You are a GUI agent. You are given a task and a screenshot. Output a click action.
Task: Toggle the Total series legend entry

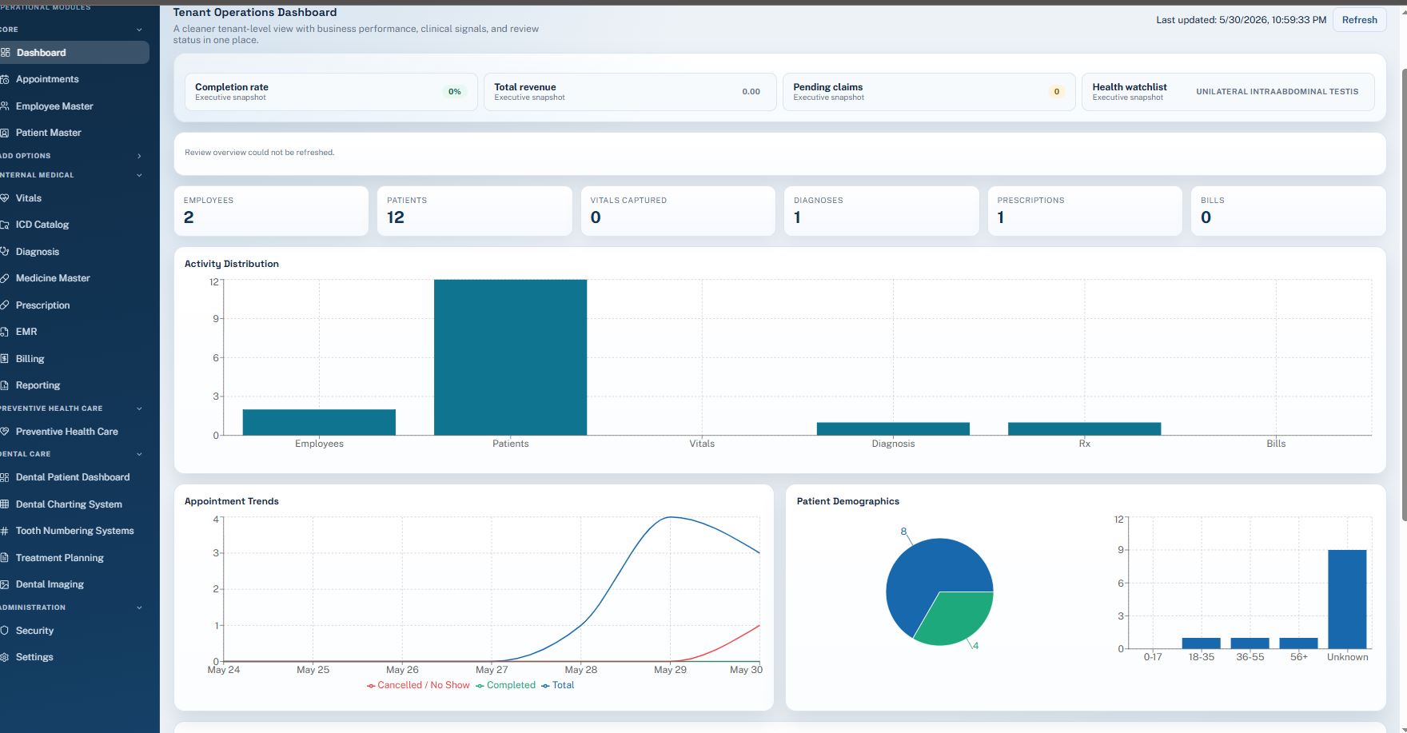pos(557,685)
